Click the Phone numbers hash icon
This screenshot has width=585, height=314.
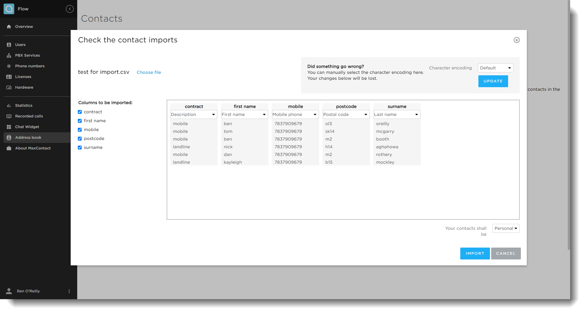pos(9,66)
